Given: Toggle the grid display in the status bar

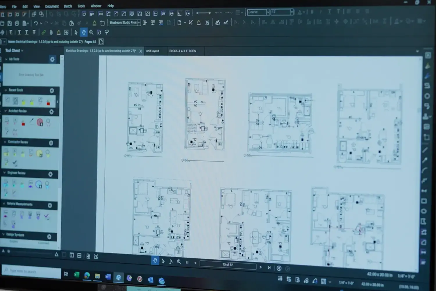Looking at the screenshot, I should tap(280, 278).
